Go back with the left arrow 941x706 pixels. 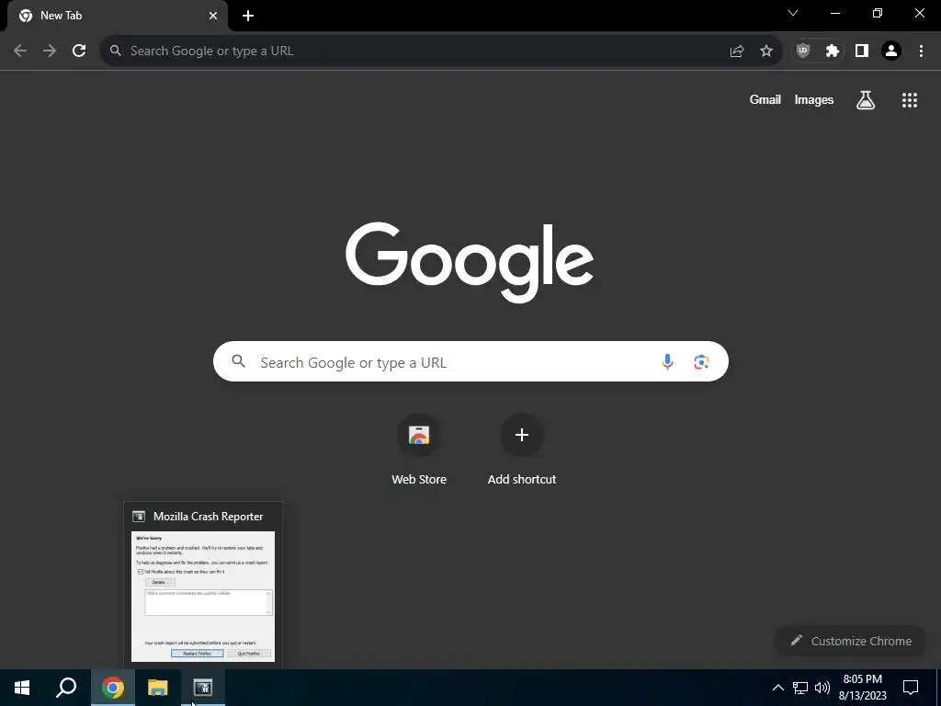[x=20, y=51]
